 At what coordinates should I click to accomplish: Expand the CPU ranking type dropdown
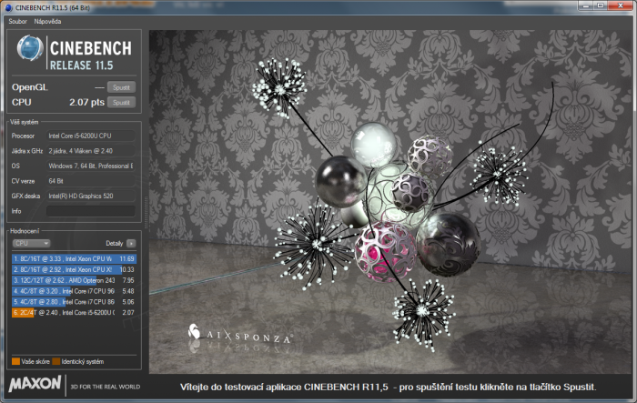click(x=32, y=244)
